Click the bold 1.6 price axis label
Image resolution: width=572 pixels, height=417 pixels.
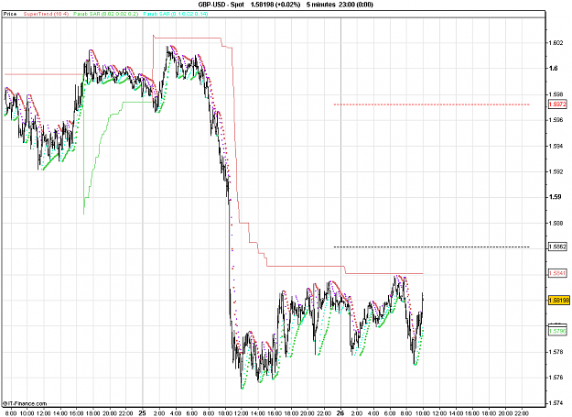pyautogui.click(x=554, y=69)
